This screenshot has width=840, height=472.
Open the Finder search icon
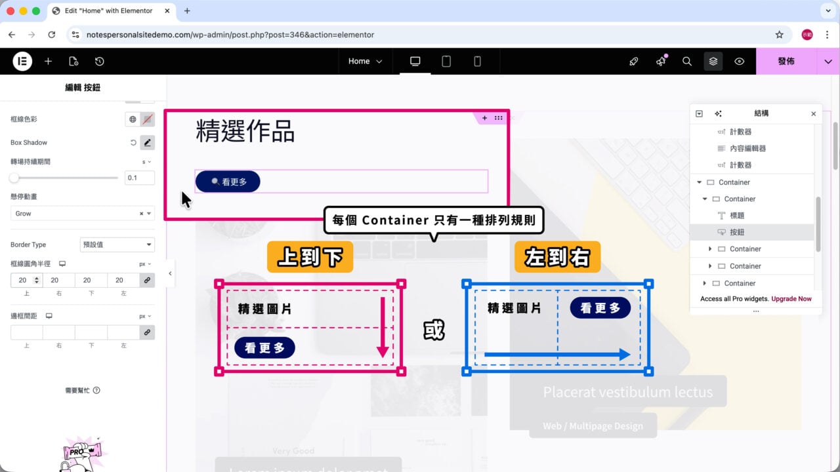[x=687, y=61]
